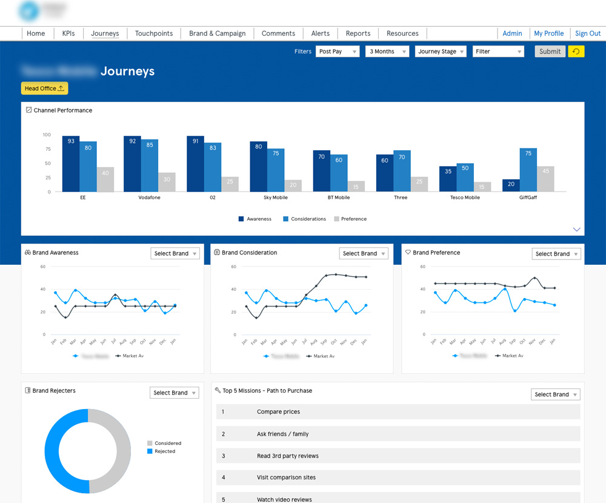Click the Head Office upload button
Viewport: 606px width, 503px height.
coord(44,88)
